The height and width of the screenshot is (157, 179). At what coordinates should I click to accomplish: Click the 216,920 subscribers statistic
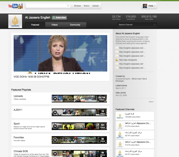click(131, 17)
